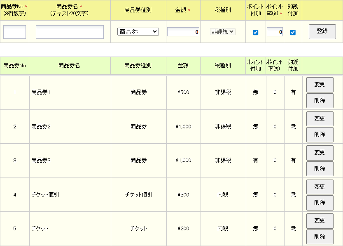This screenshot has width=343, height=246.
Task: Click 削除 button for 商品券1
Action: (x=320, y=101)
